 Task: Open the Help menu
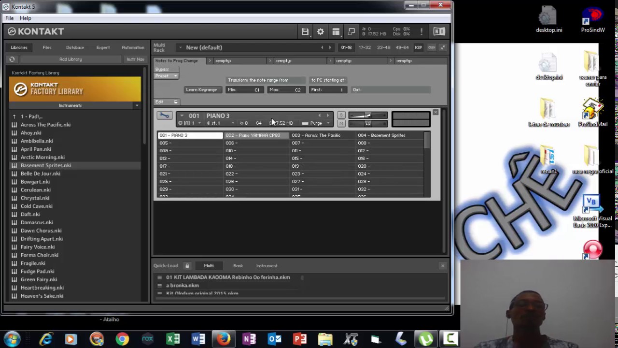(26, 18)
